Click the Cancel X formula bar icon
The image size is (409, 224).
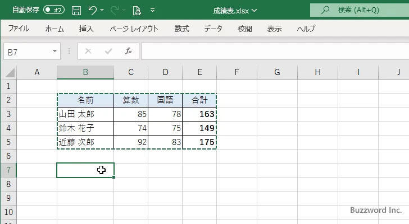(x=88, y=51)
